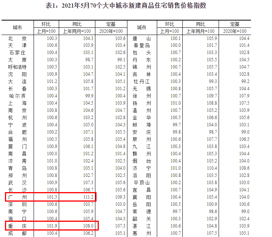Screen dimensions: 272x237
Task: Select the 唐山 city cell
Action: point(142,38)
